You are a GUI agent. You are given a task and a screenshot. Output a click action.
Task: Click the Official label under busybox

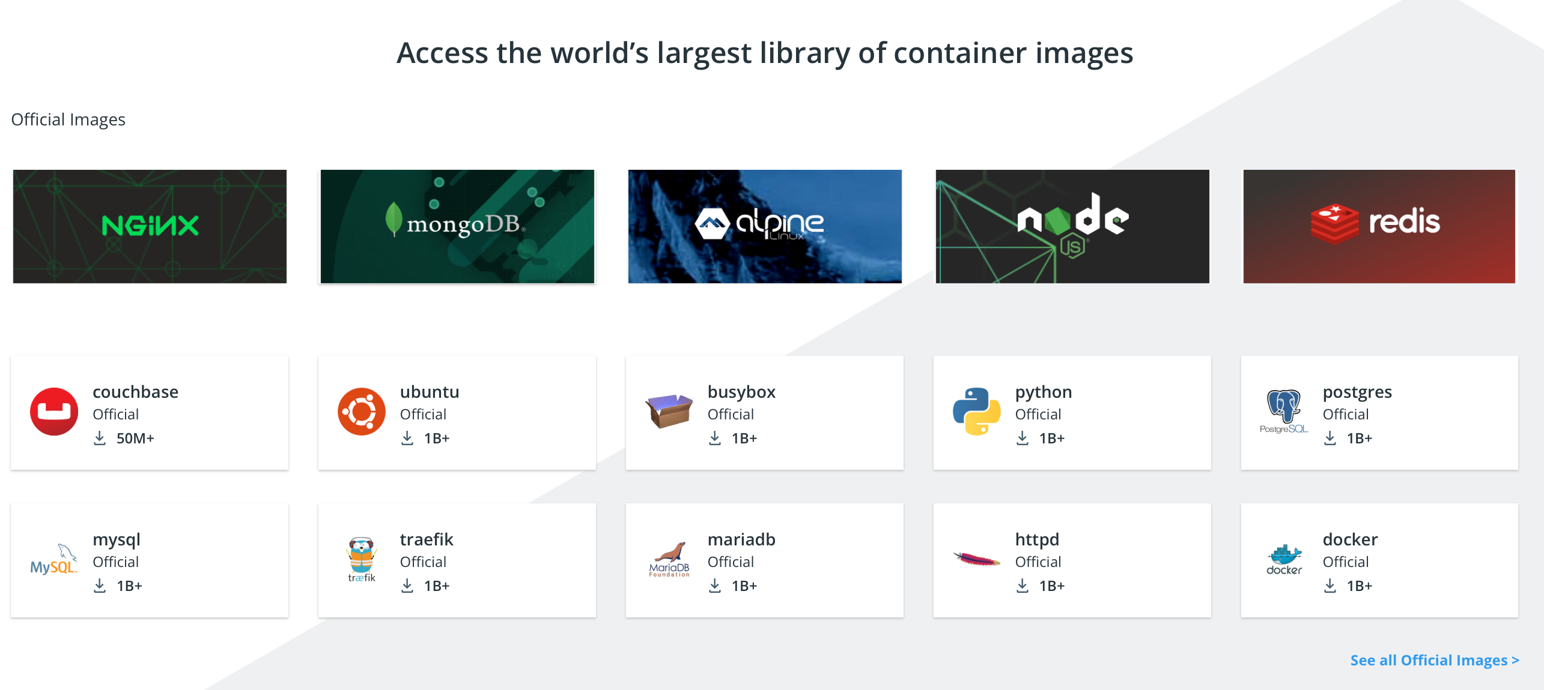[x=731, y=415]
